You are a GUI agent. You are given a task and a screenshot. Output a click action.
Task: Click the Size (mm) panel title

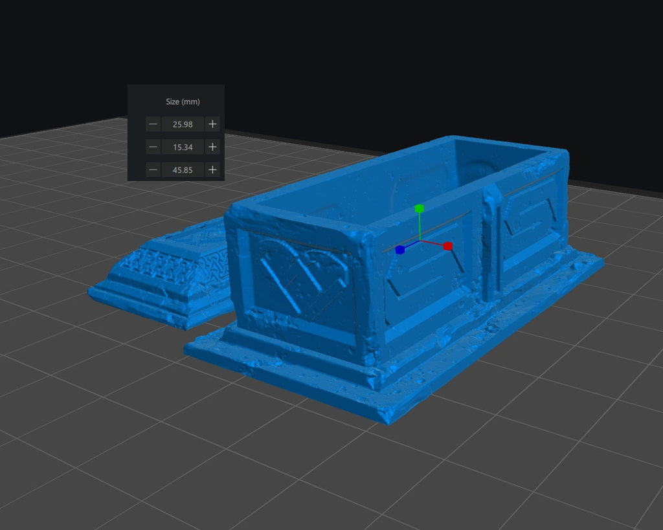(x=183, y=102)
